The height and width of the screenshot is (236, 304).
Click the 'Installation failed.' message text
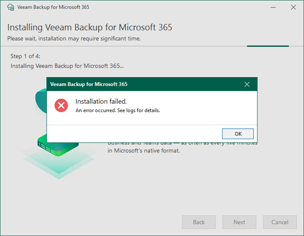[x=101, y=101]
